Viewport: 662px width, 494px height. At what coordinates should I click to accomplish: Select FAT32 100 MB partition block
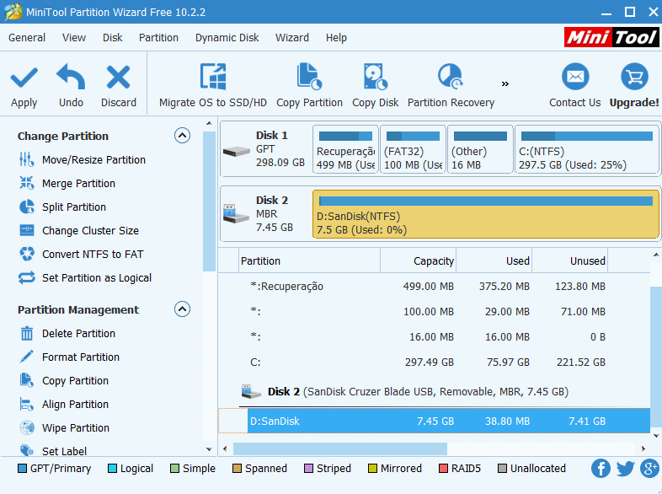coord(413,149)
